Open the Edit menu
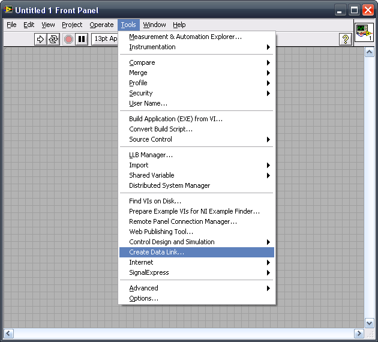Screen dimensions: 378x342 tap(29, 25)
